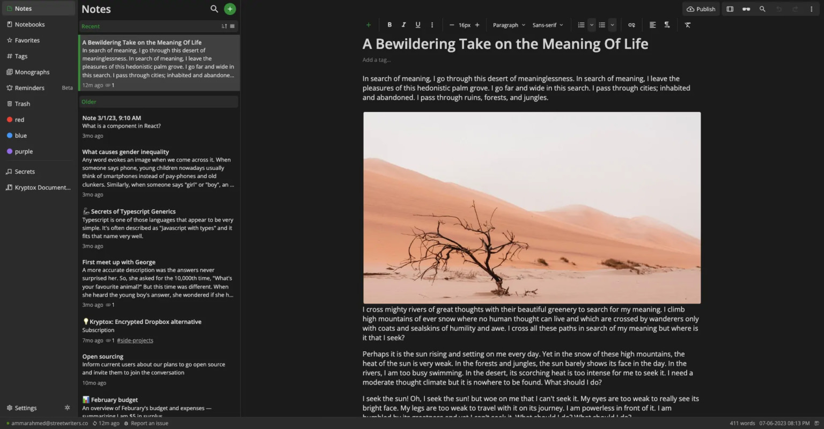824x429 pixels.
Task: Open the Monographs section
Action: pos(33,72)
